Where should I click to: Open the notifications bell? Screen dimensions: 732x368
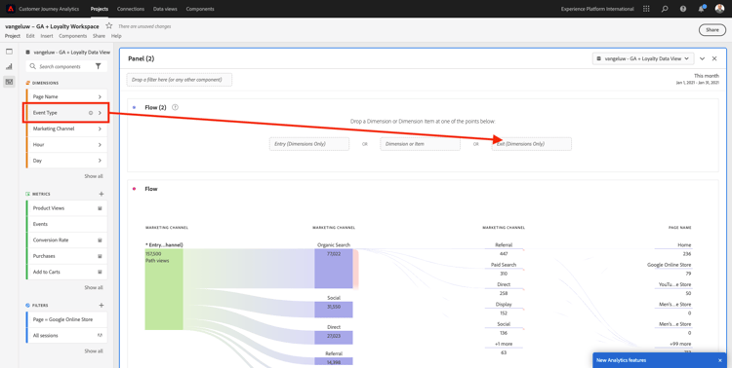click(x=701, y=9)
